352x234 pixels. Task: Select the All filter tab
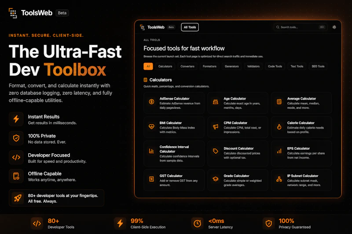(x=148, y=66)
